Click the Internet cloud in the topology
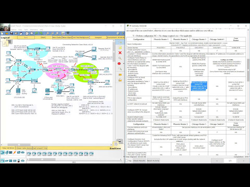Viewport: 250px width, 187px height. (79, 55)
